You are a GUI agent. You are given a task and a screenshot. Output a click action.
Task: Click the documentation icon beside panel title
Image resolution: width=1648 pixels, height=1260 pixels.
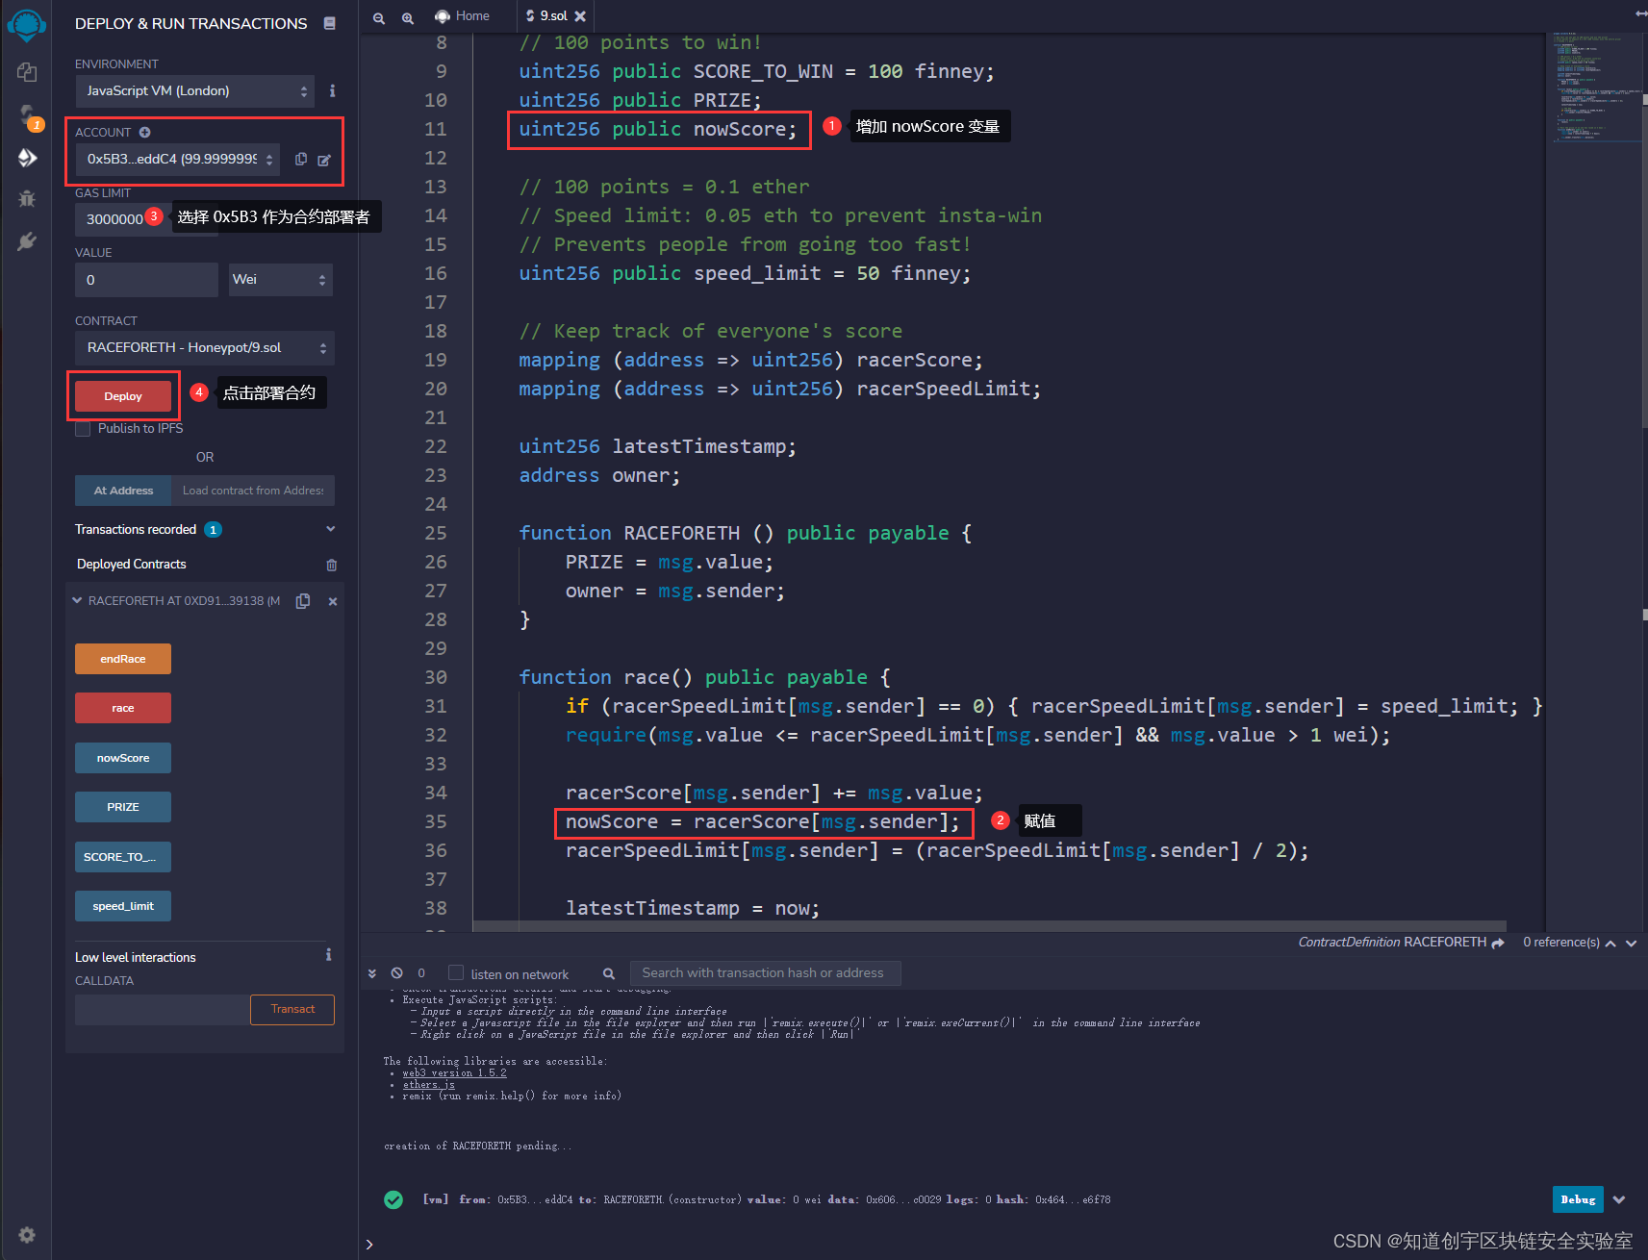pos(330,23)
